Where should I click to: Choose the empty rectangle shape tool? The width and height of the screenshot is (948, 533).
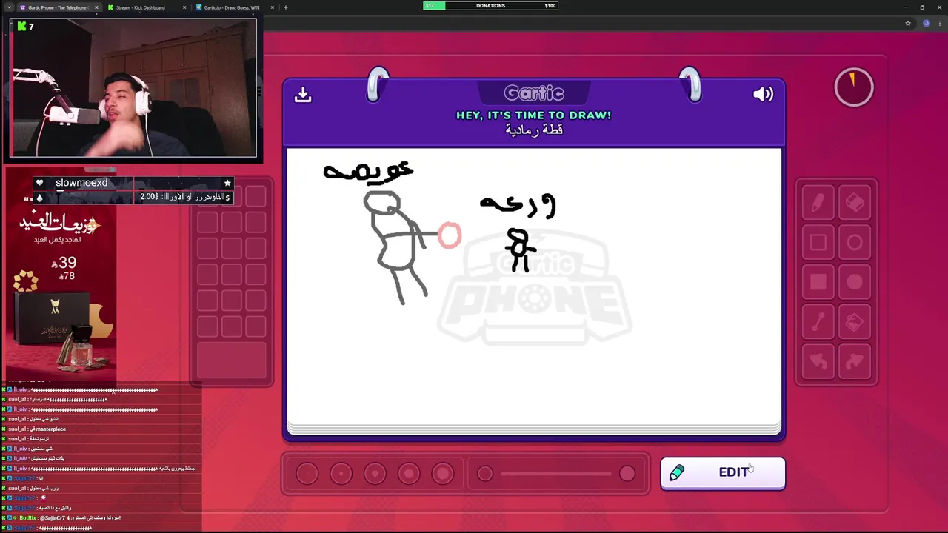[818, 243]
